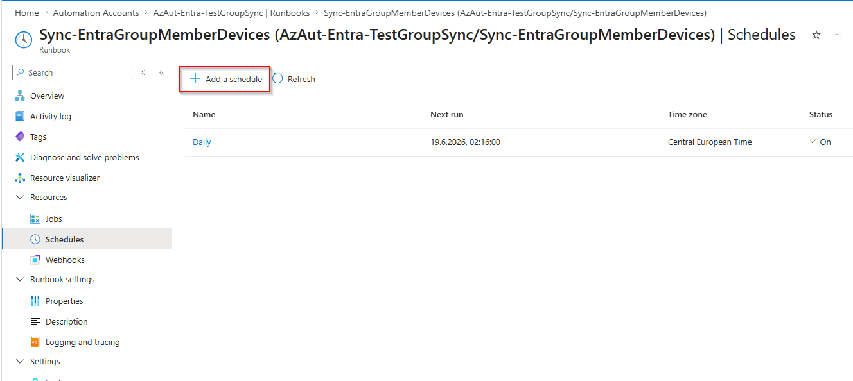
Task: Collapse the sidebar with double chevron
Action: (x=162, y=73)
